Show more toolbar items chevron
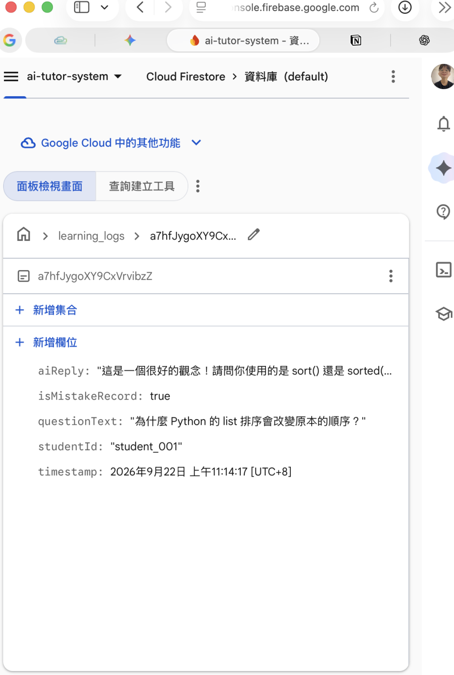Image resolution: width=454 pixels, height=675 pixels. [445, 8]
